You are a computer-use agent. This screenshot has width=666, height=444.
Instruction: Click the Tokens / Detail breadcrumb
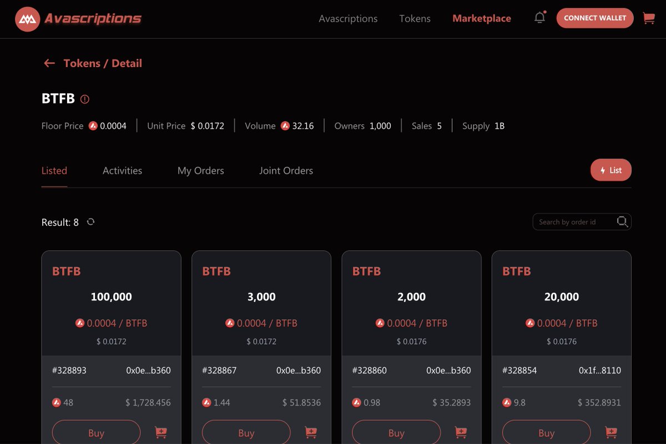coord(103,63)
